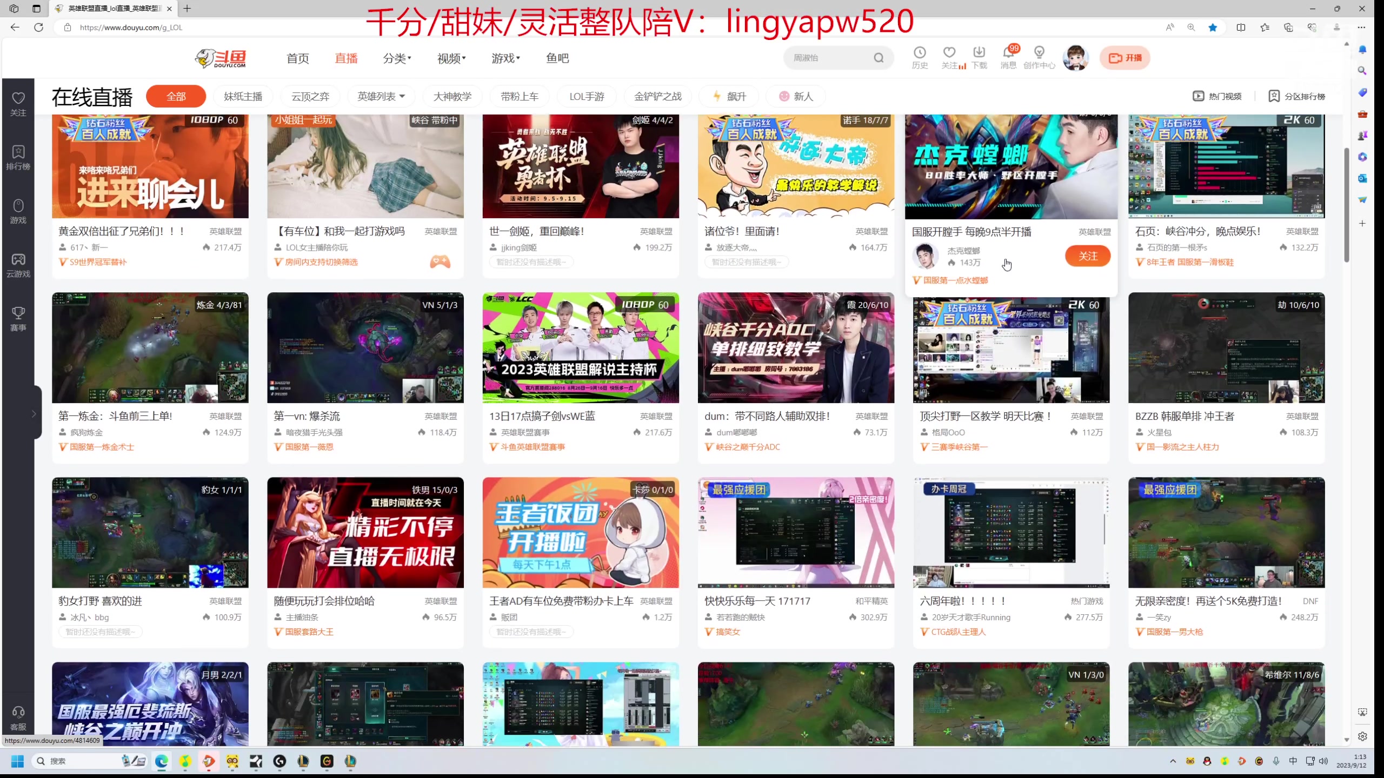
Task: Open 鱼吧 in top navigation
Action: click(x=557, y=58)
